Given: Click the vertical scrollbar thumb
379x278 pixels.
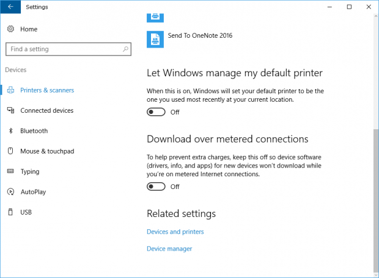Looking at the screenshot, I should pos(376,201).
